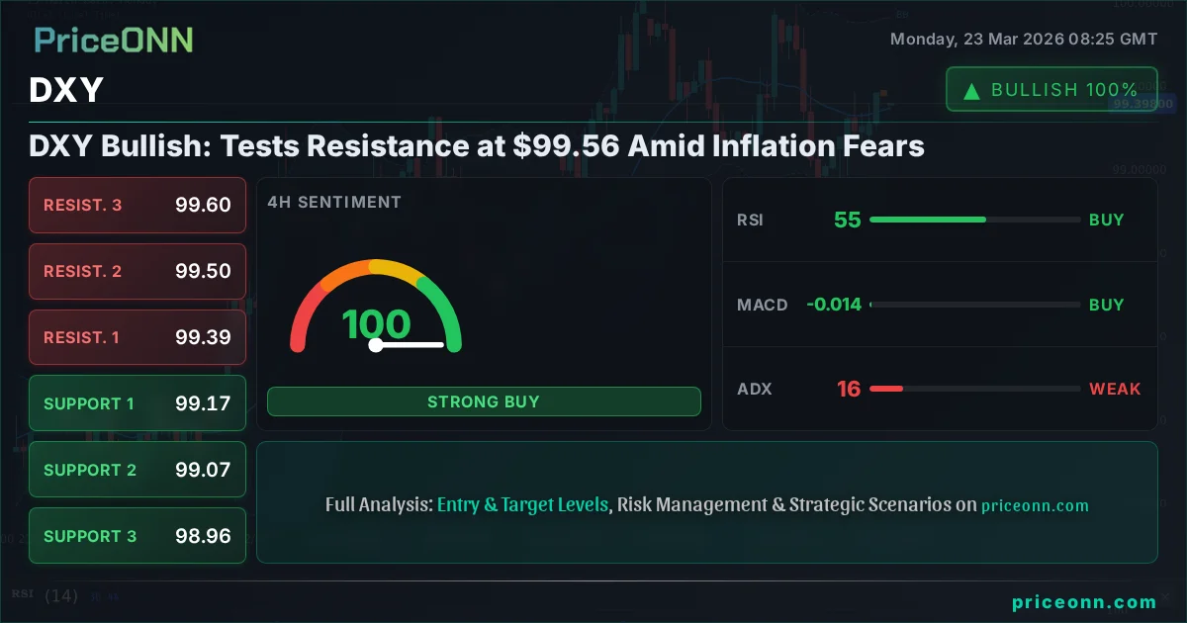Image resolution: width=1187 pixels, height=623 pixels.
Task: Select the RESIST. 3 level 99.60
Action: [x=137, y=206]
